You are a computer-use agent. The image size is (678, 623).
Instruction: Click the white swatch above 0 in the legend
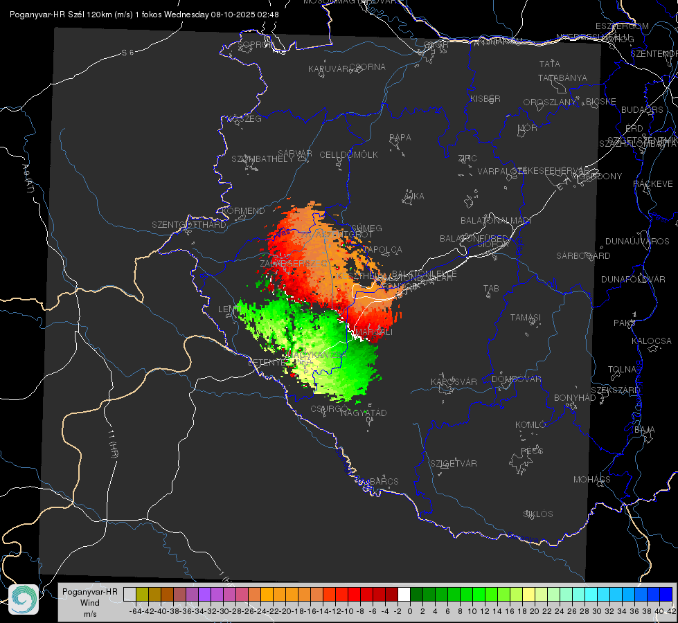coord(404,595)
